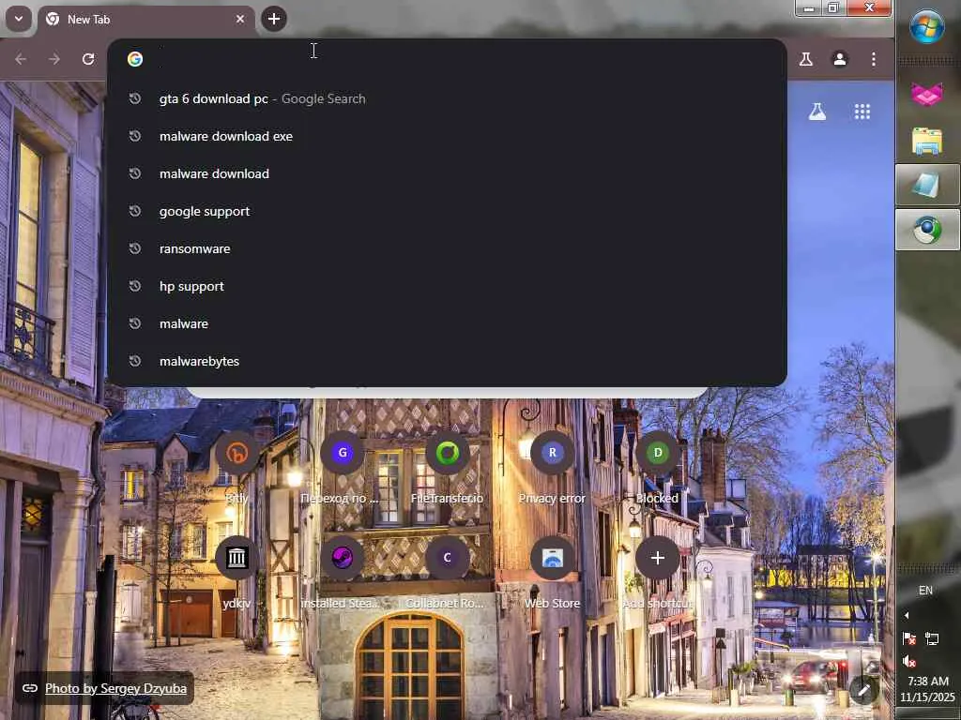The height and width of the screenshot is (720, 961).
Task: Open the Google apps grid
Action: click(862, 112)
